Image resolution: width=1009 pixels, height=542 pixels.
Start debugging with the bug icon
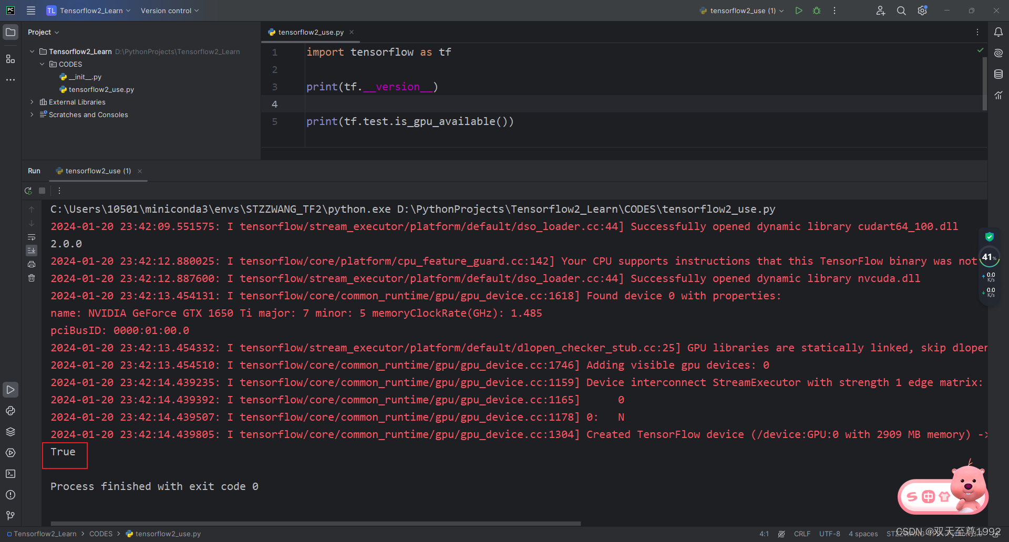pos(817,11)
